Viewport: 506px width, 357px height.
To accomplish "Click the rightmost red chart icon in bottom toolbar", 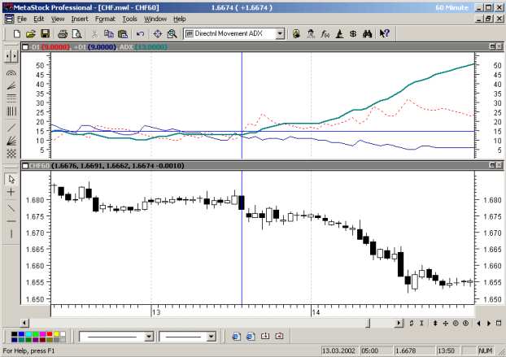I will [279, 337].
